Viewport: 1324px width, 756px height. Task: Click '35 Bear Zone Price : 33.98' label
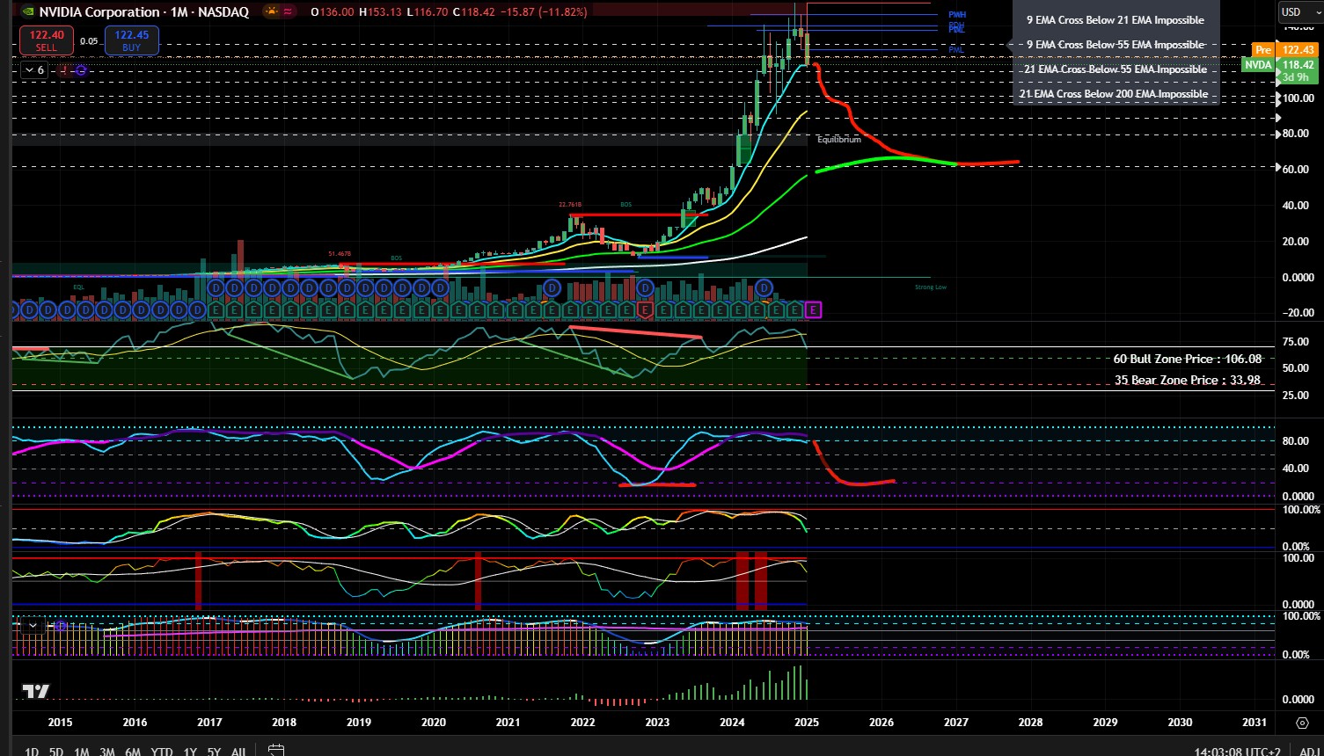click(x=1188, y=380)
